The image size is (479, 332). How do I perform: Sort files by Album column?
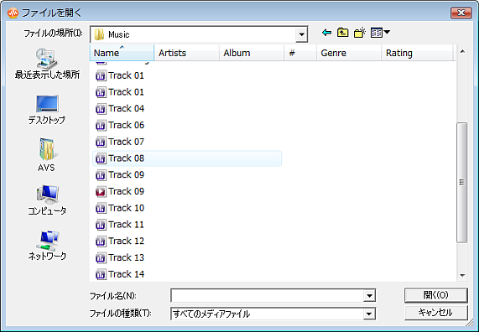(252, 53)
